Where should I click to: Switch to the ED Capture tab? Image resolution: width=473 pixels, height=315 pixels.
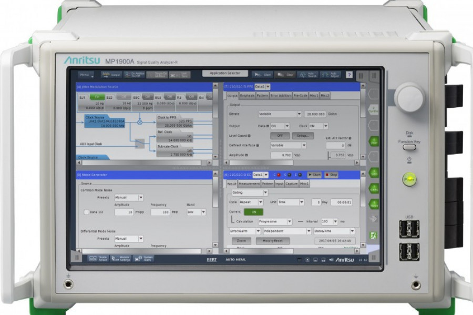click(x=291, y=184)
